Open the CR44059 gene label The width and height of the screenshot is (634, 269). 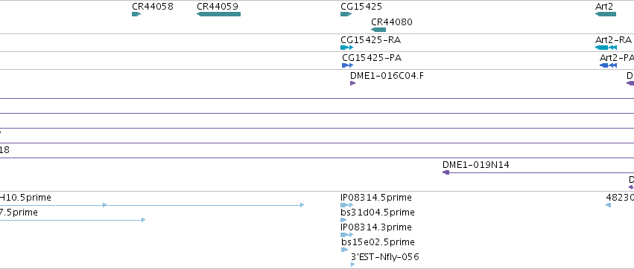coord(218,7)
